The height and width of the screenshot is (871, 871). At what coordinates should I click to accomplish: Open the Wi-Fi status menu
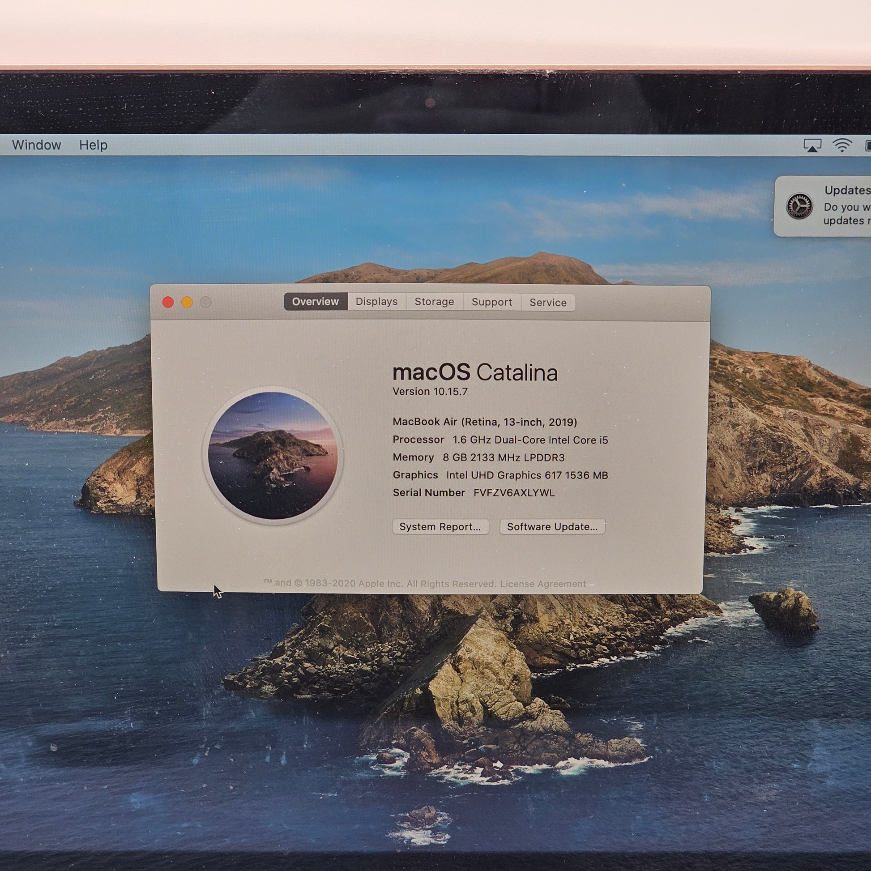pyautogui.click(x=842, y=145)
